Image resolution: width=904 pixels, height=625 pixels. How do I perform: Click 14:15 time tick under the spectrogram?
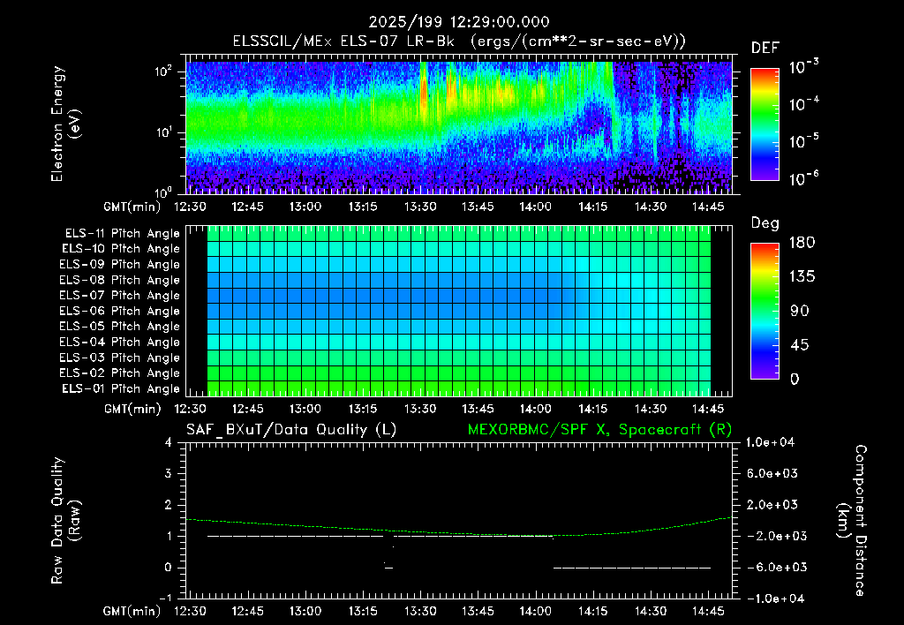click(592, 207)
